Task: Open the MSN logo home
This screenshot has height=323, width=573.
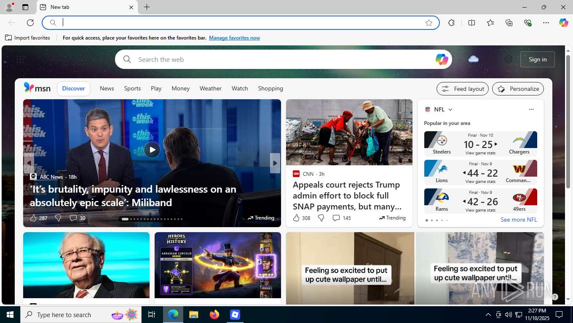Action: (x=37, y=88)
